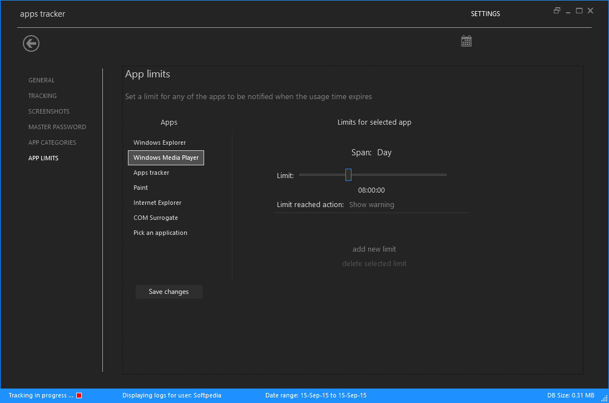Click Tracking in progress status text
Viewport: 609px width, 403px height.
[x=41, y=395]
